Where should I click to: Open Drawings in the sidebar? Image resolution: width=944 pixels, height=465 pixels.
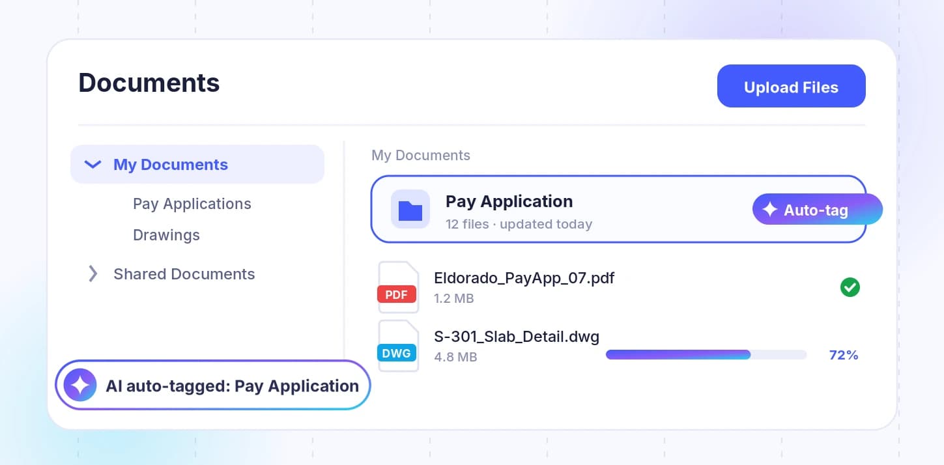(166, 235)
